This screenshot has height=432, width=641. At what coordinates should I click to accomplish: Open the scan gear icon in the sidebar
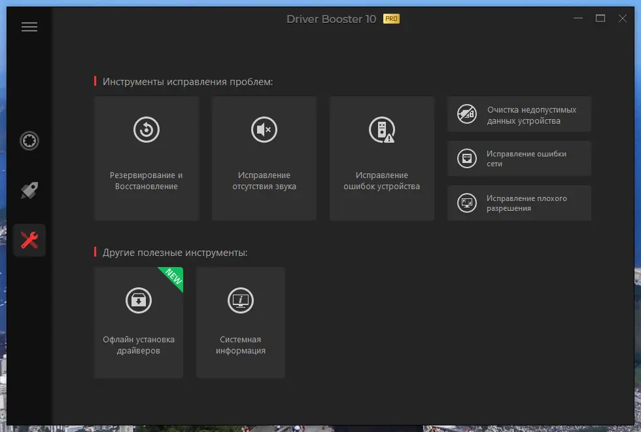[x=29, y=141]
